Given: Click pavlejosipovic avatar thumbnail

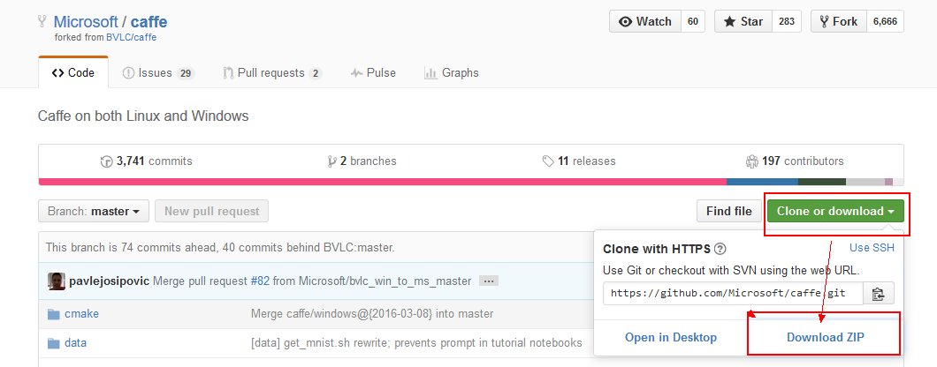Looking at the screenshot, I should pyautogui.click(x=57, y=281).
